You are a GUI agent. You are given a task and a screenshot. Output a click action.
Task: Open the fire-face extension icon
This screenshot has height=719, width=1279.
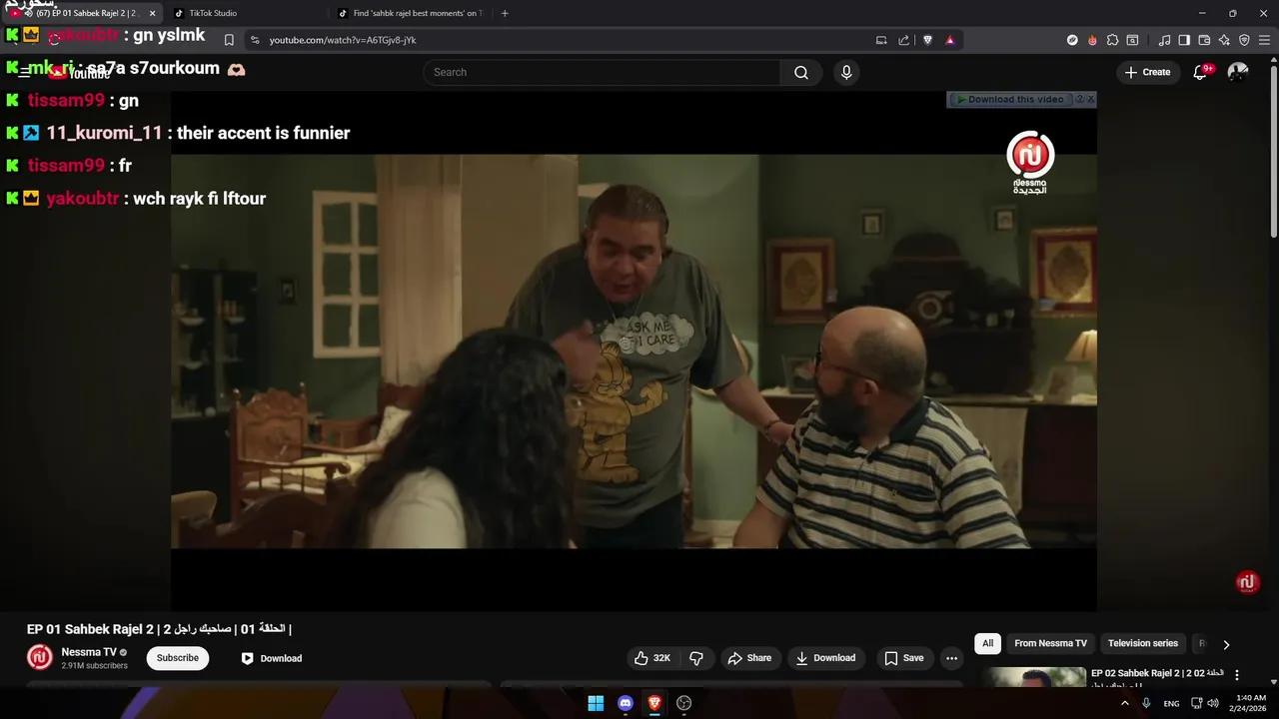[1092, 40]
